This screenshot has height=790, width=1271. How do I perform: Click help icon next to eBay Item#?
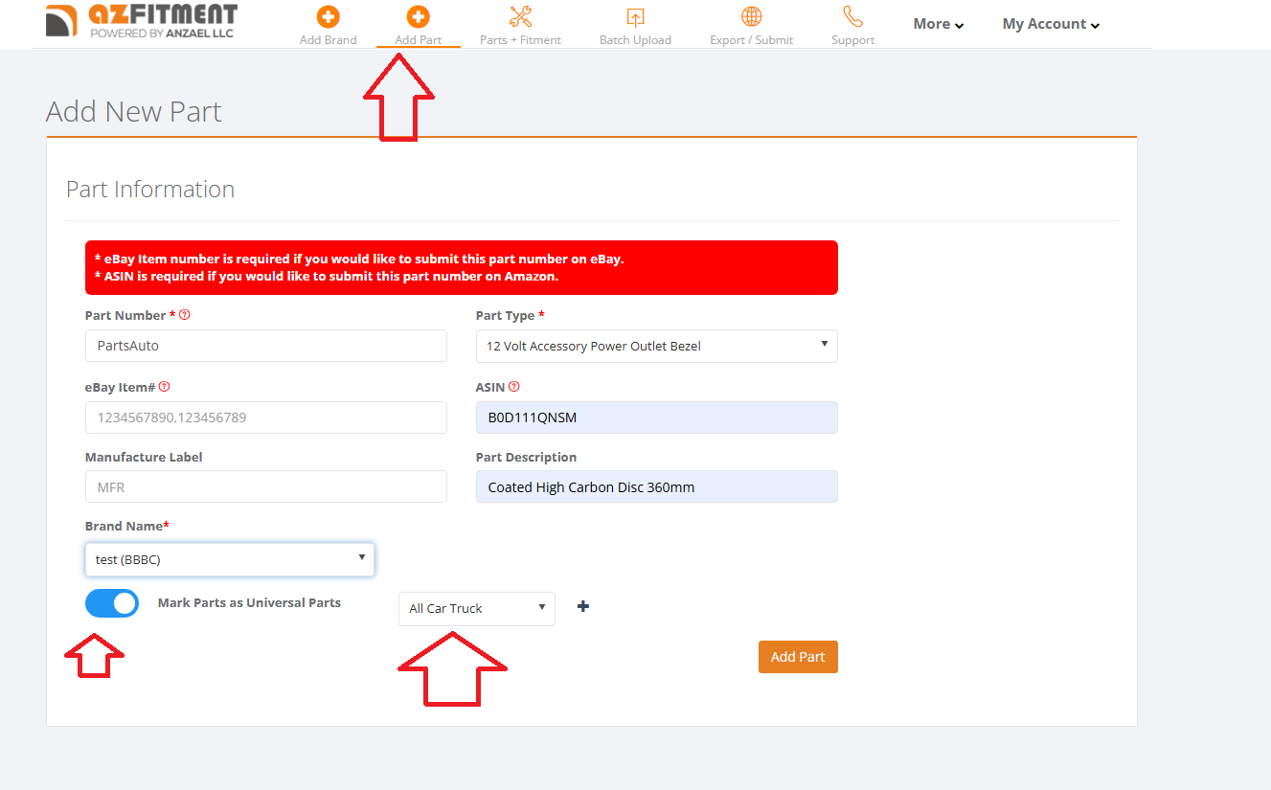coord(164,387)
